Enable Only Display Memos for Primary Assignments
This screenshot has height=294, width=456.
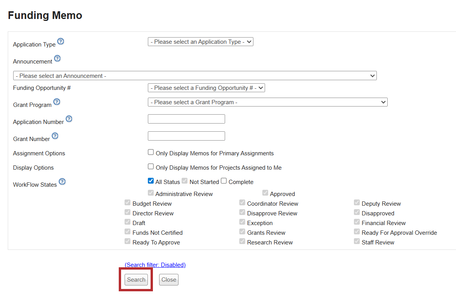(x=151, y=152)
